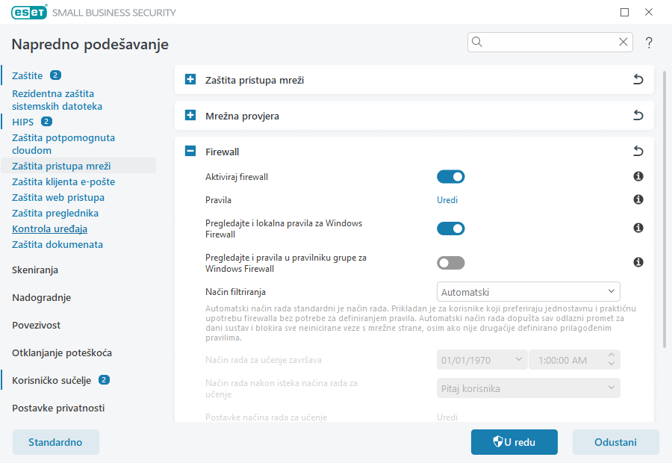Expand the Zaštita pristupa mreži section
This screenshot has height=463, width=672.
tap(189, 79)
